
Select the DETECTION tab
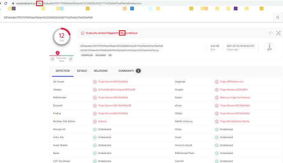click(x=63, y=71)
